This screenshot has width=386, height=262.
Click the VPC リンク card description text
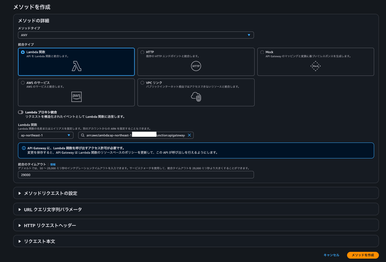coord(193,87)
